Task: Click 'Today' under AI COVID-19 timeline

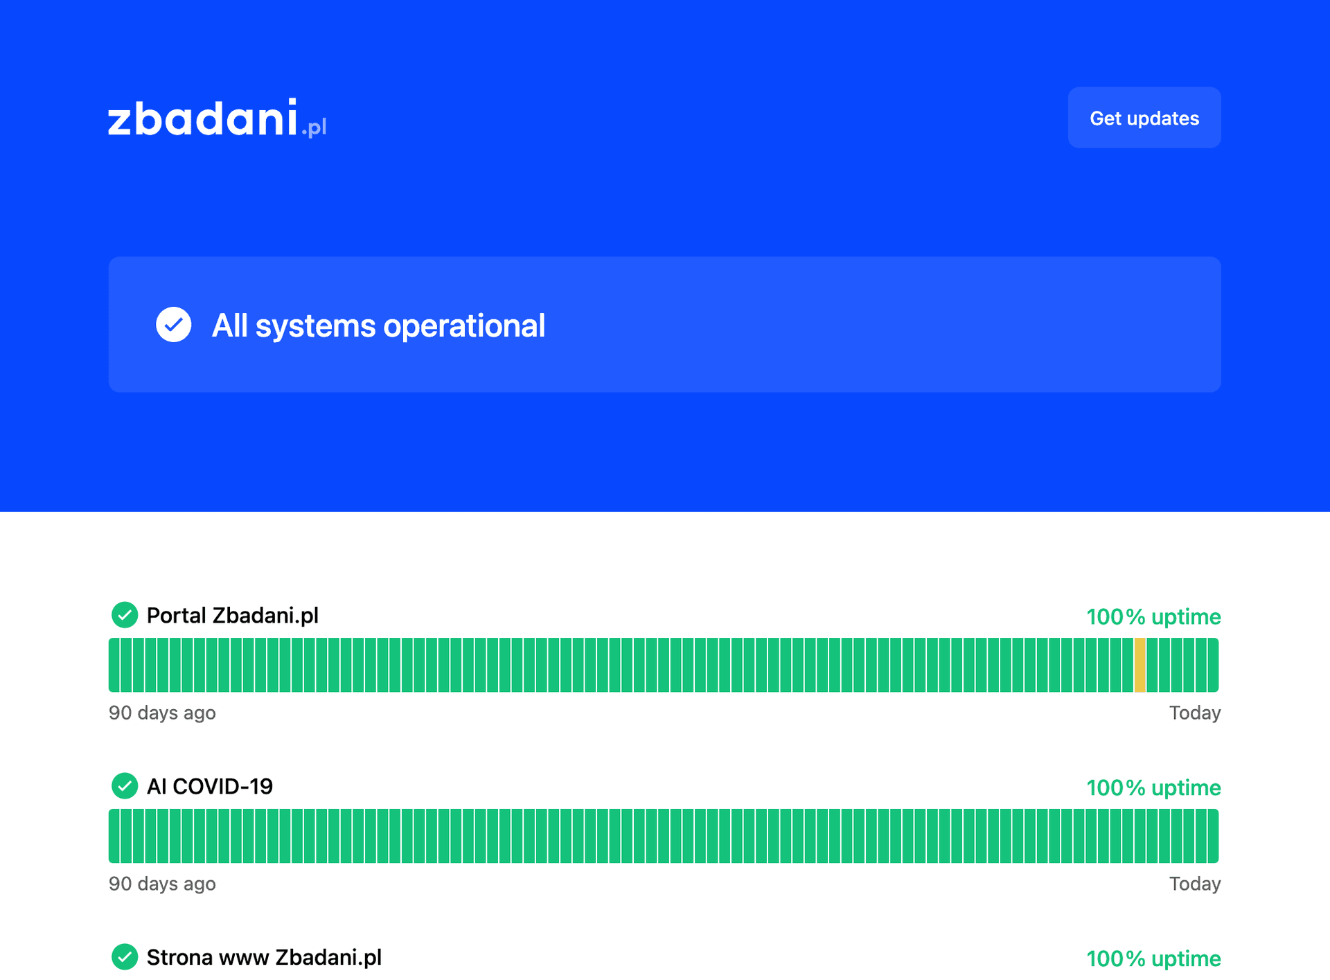Action: click(x=1195, y=884)
